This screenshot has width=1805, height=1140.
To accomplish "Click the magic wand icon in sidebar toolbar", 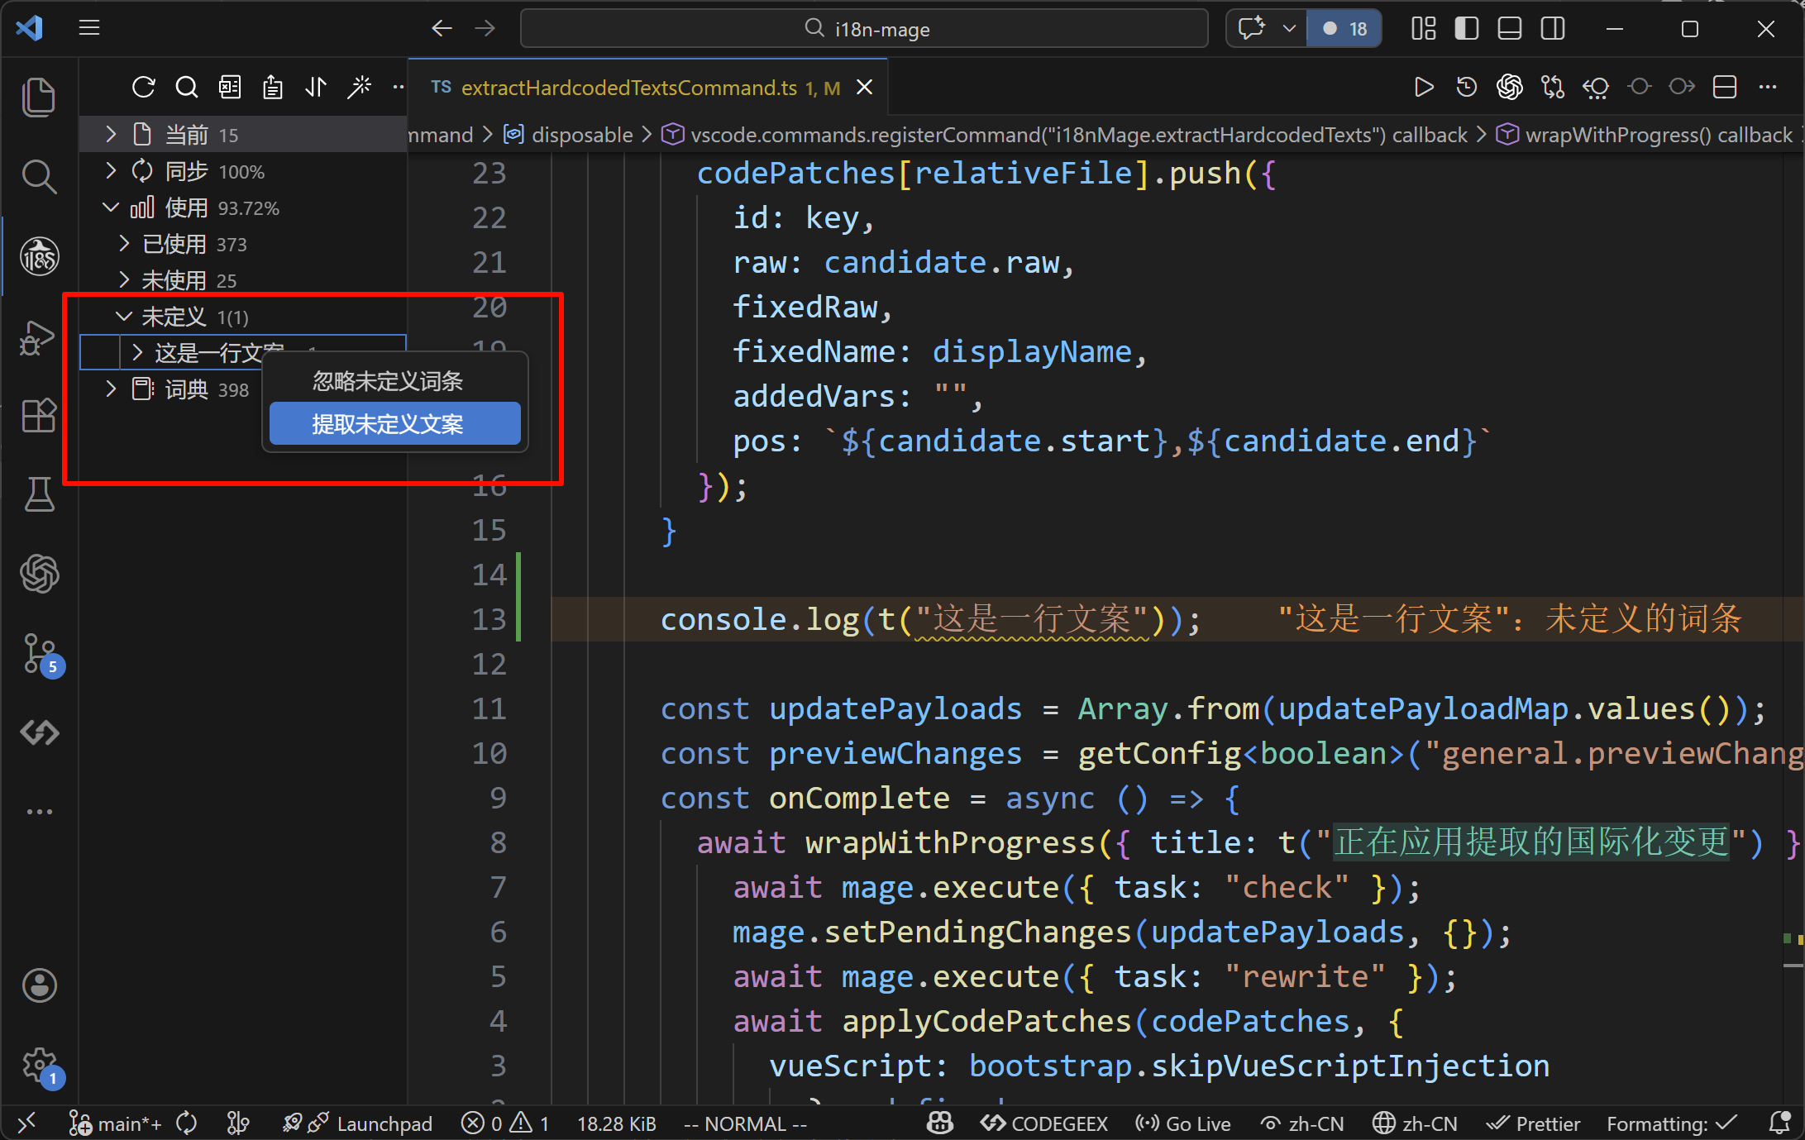I will pos(360,87).
